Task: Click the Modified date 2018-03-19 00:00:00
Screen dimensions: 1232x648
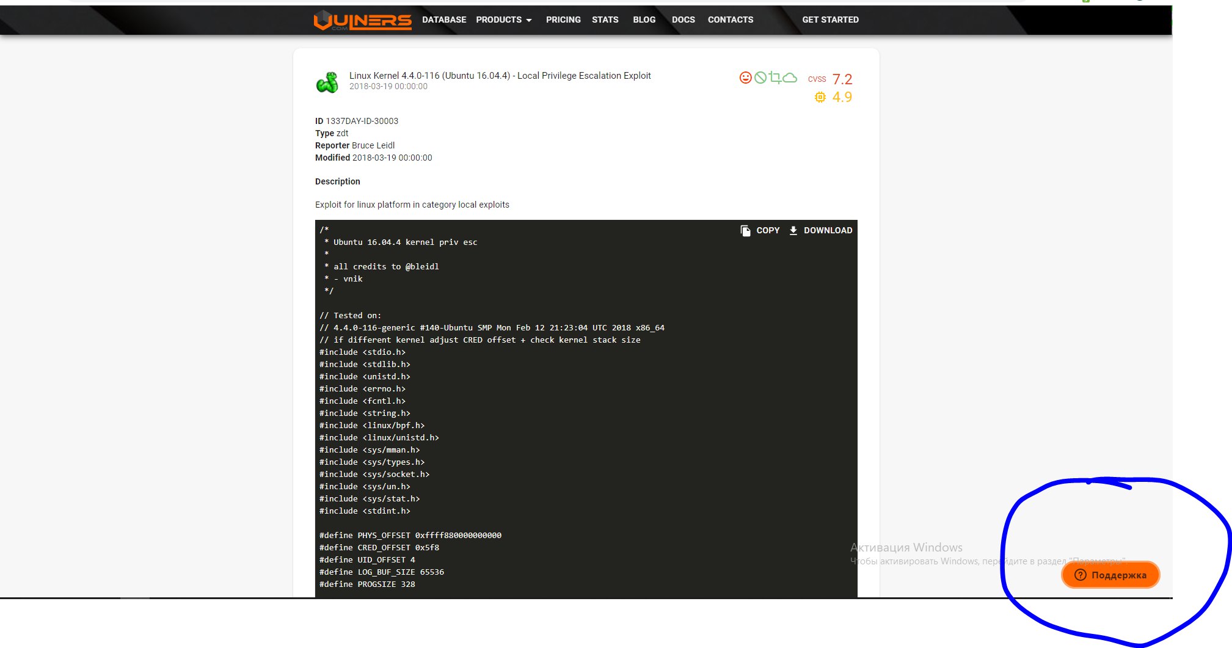Action: click(392, 158)
